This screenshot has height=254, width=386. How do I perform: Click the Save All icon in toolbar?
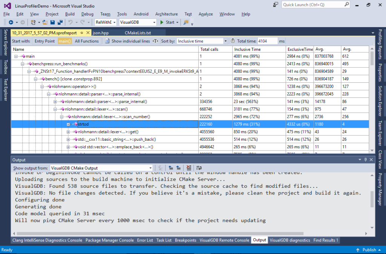point(60,22)
